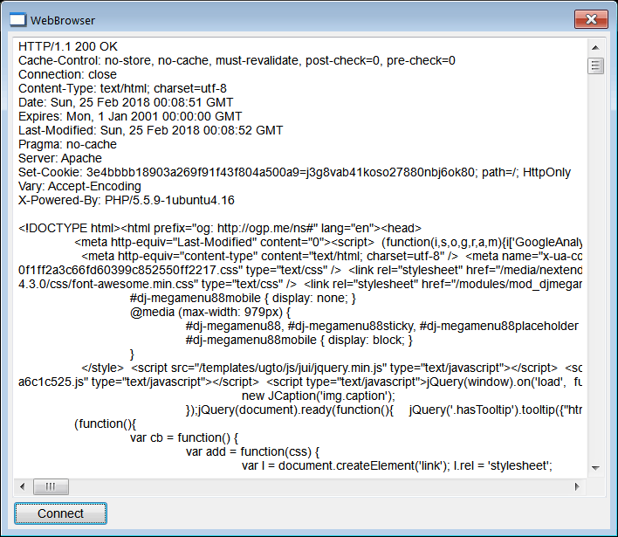Click the horizontal scrollbar thumb
This screenshot has width=618, height=537.
click(51, 486)
